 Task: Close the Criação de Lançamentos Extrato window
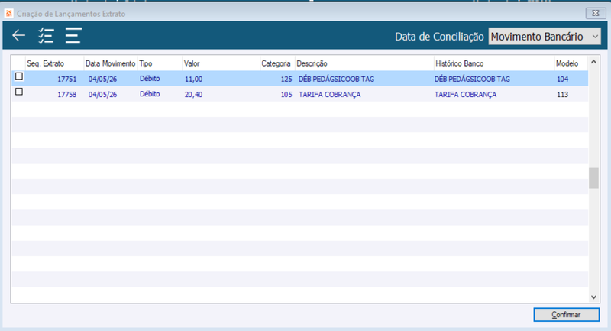tap(596, 13)
